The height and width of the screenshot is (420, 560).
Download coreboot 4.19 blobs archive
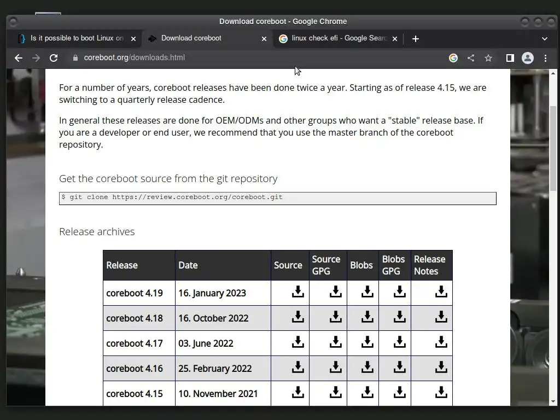click(367, 291)
